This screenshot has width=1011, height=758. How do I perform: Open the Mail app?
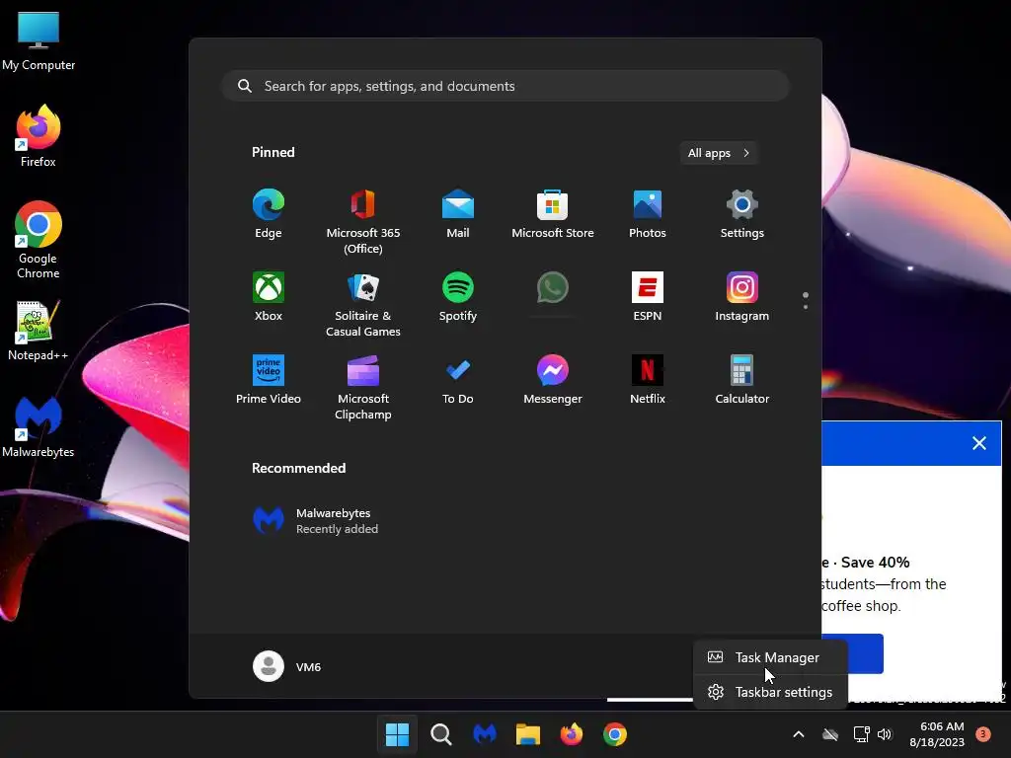click(458, 214)
